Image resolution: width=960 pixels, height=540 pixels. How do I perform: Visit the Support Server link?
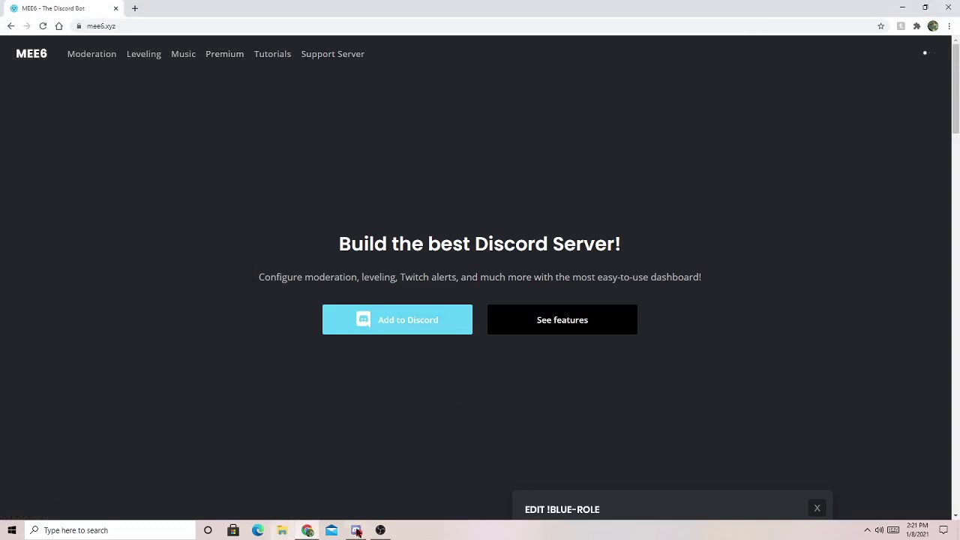click(x=332, y=54)
